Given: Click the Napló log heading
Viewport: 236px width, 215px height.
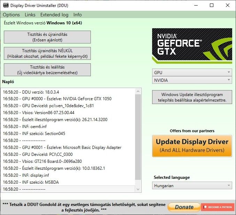Looking at the screenshot, I should click(x=8, y=82).
